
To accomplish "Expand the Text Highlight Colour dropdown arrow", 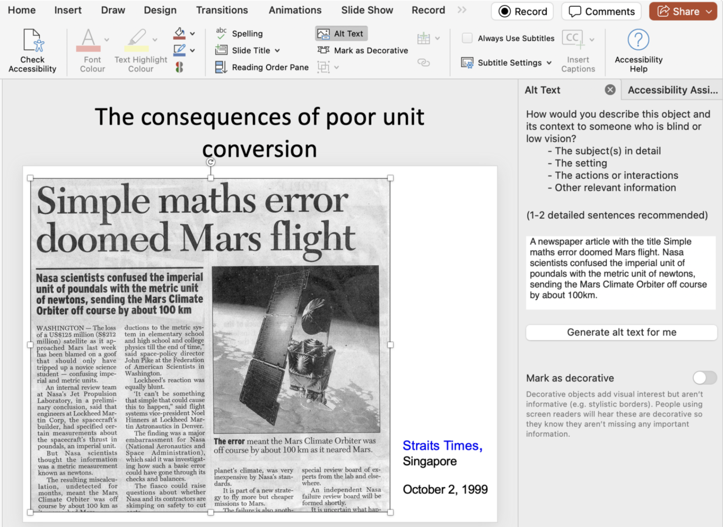I will tap(155, 40).
